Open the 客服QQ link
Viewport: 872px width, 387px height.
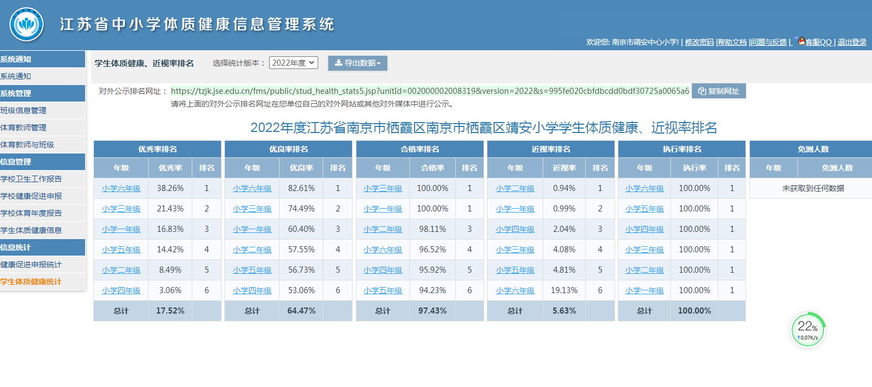point(818,42)
